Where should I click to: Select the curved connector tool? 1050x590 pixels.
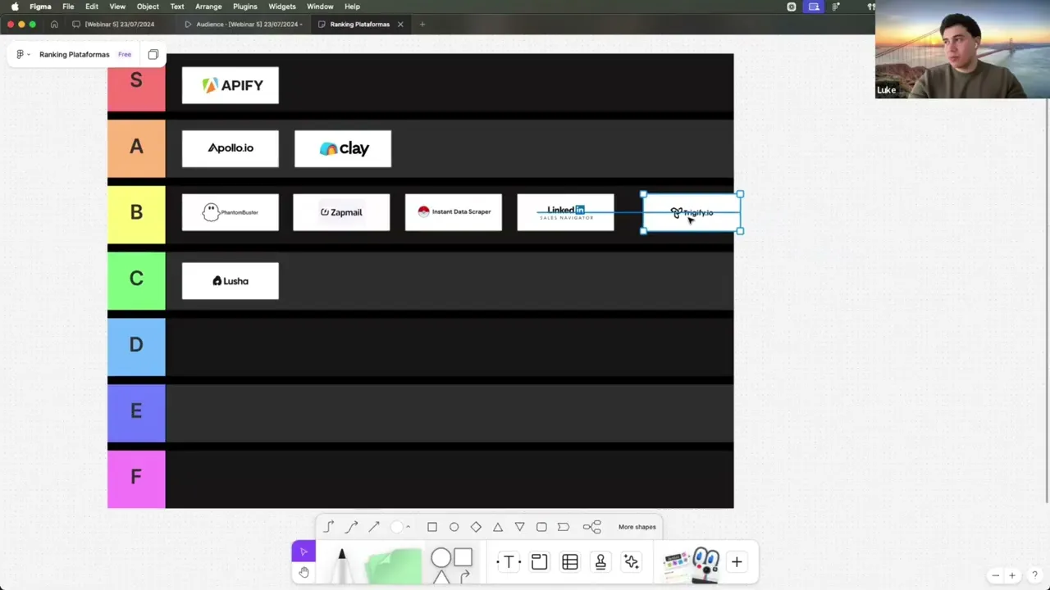[x=351, y=527]
